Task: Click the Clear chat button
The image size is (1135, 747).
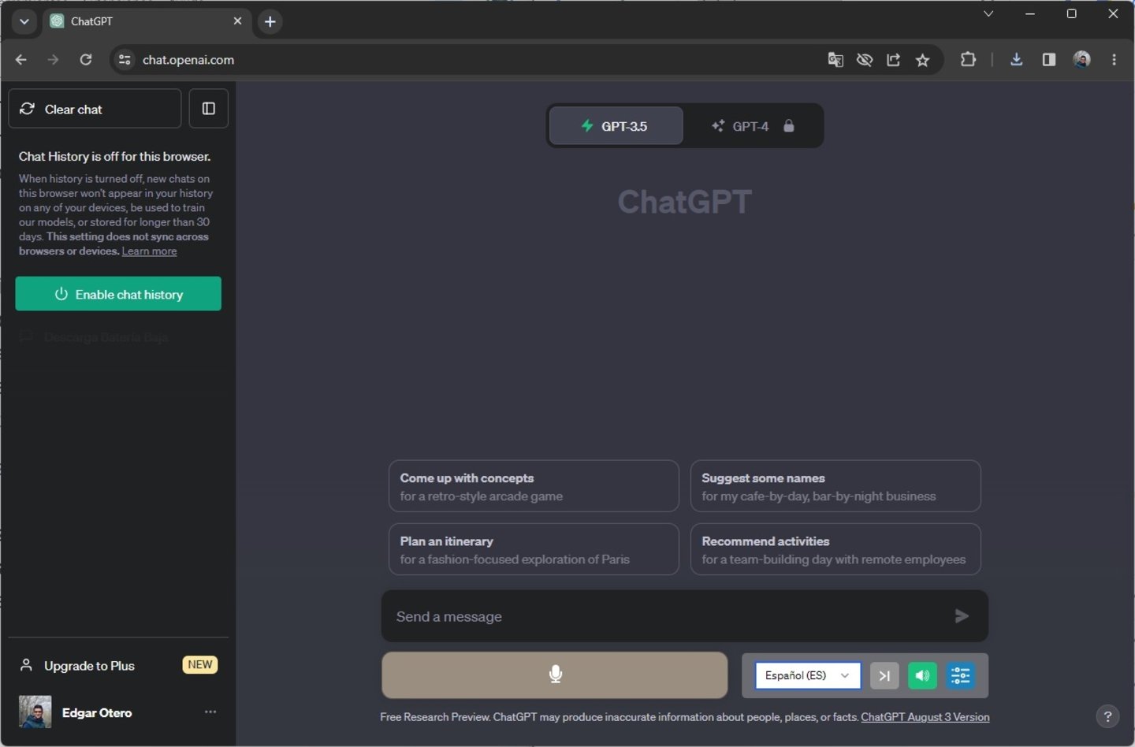Action: tap(95, 109)
